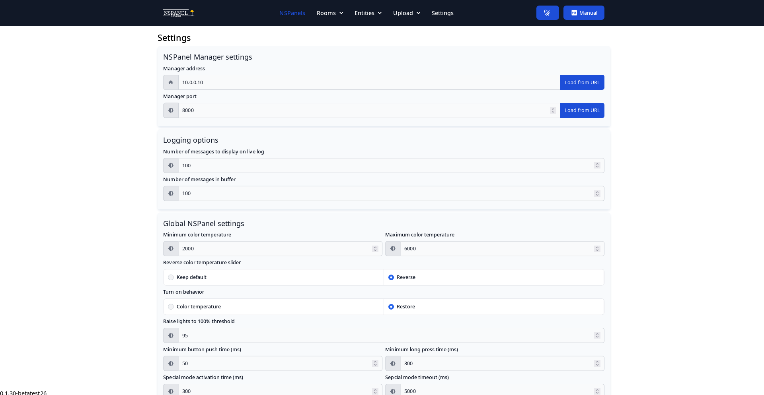The height and width of the screenshot is (395, 764).
Task: Click the home icon beside Manager address
Action: pyautogui.click(x=171, y=82)
